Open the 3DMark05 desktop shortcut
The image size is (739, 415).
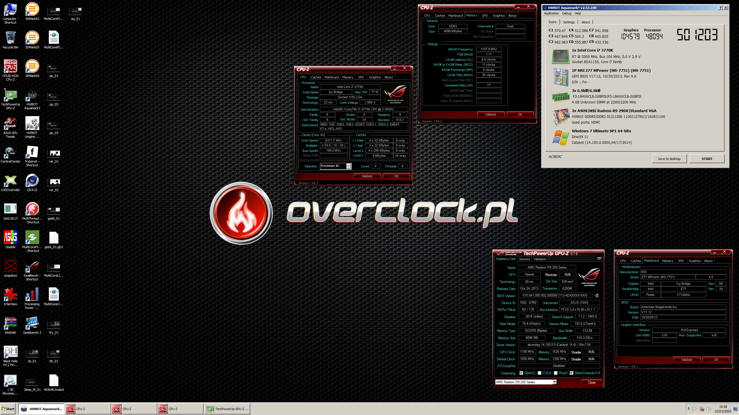tap(32, 40)
